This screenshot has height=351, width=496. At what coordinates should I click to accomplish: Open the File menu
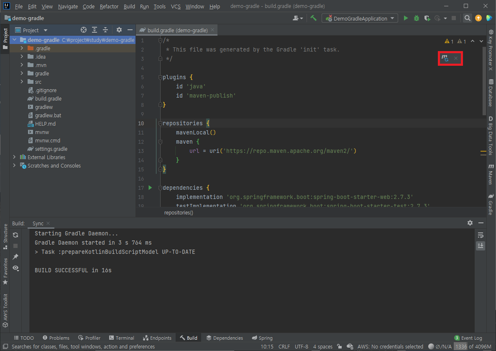pyautogui.click(x=19, y=6)
